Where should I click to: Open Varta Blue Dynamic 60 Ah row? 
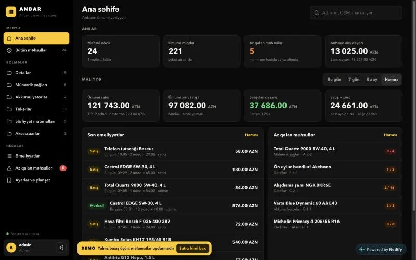[335, 206]
